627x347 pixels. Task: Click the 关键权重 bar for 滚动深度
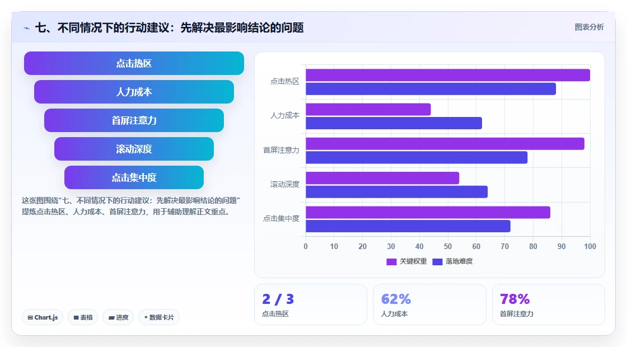pos(382,179)
